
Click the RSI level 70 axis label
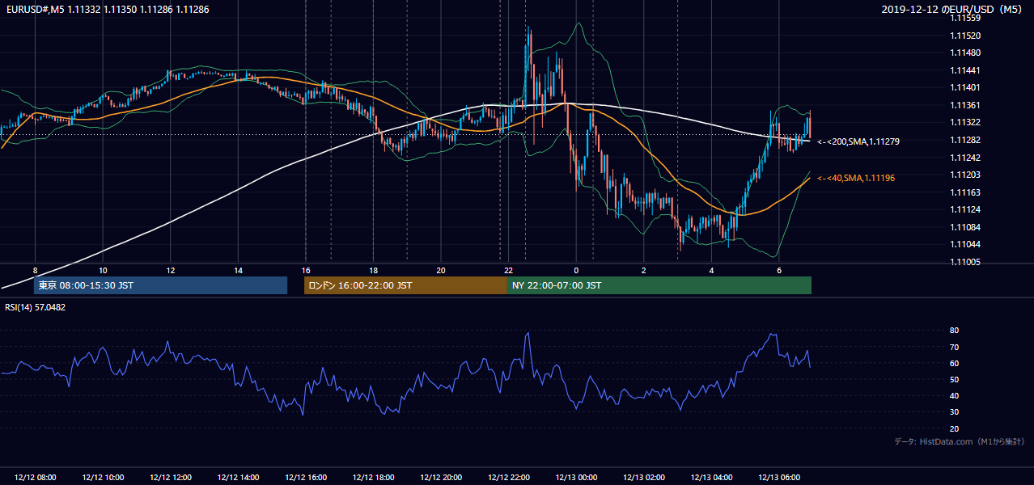[x=954, y=347]
